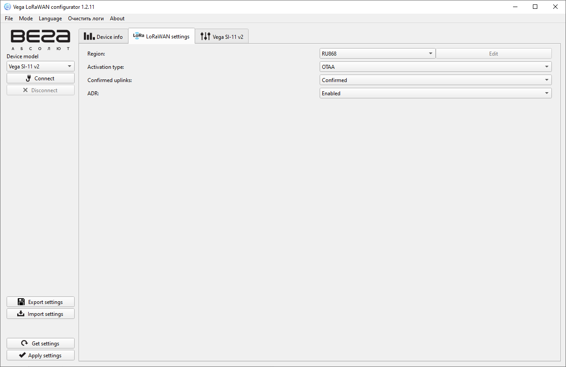Minimize the configurator window
566x367 pixels.
pyautogui.click(x=515, y=7)
